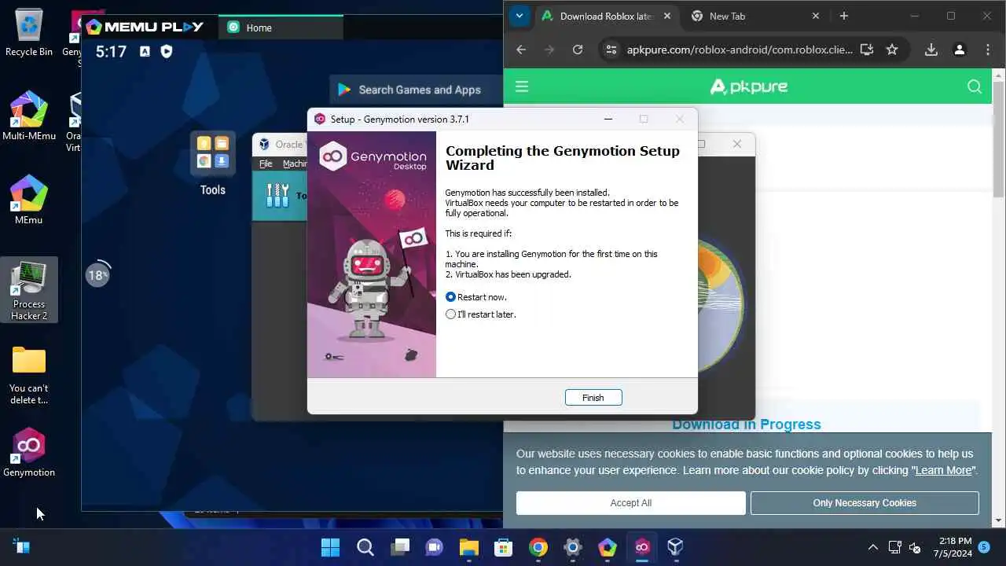Open Recycle Bin on desktop

pyautogui.click(x=29, y=33)
